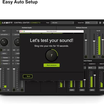Go back using the wizard's Back button
This screenshot has width=104, height=104.
[28, 76]
